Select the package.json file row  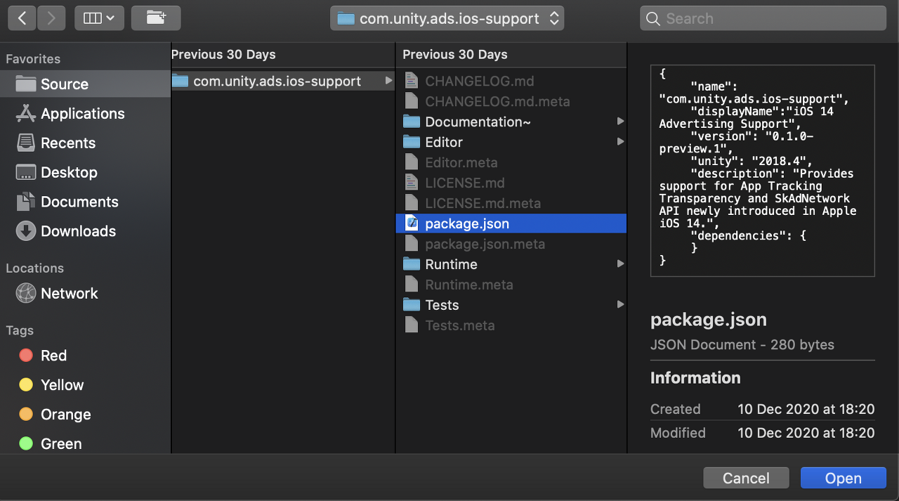(x=511, y=223)
